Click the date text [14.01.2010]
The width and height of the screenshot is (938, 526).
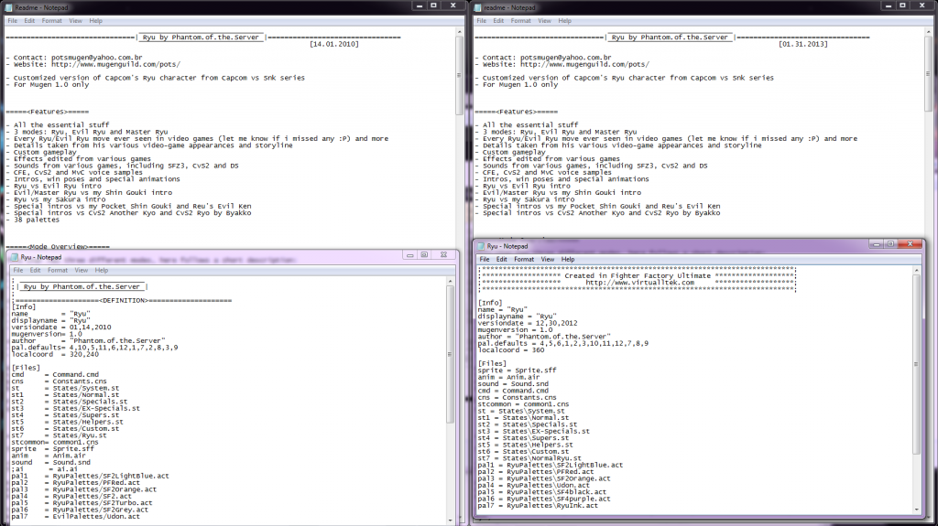333,44
